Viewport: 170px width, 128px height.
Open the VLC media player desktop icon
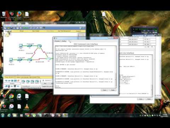(x=27, y=107)
